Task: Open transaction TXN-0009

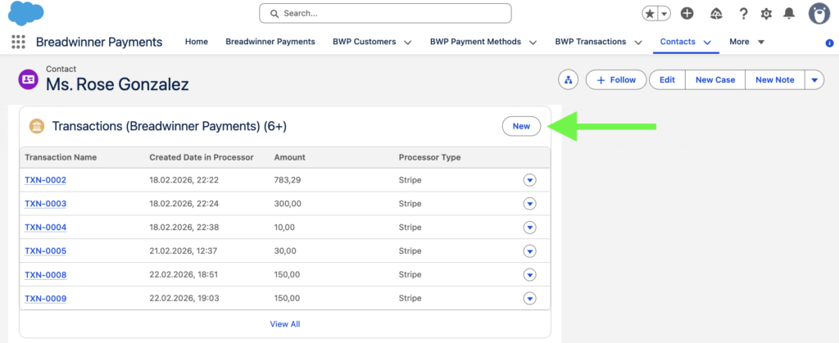Action: [46, 299]
